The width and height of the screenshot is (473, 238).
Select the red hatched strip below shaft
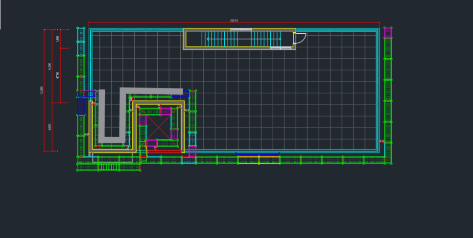[165, 151]
